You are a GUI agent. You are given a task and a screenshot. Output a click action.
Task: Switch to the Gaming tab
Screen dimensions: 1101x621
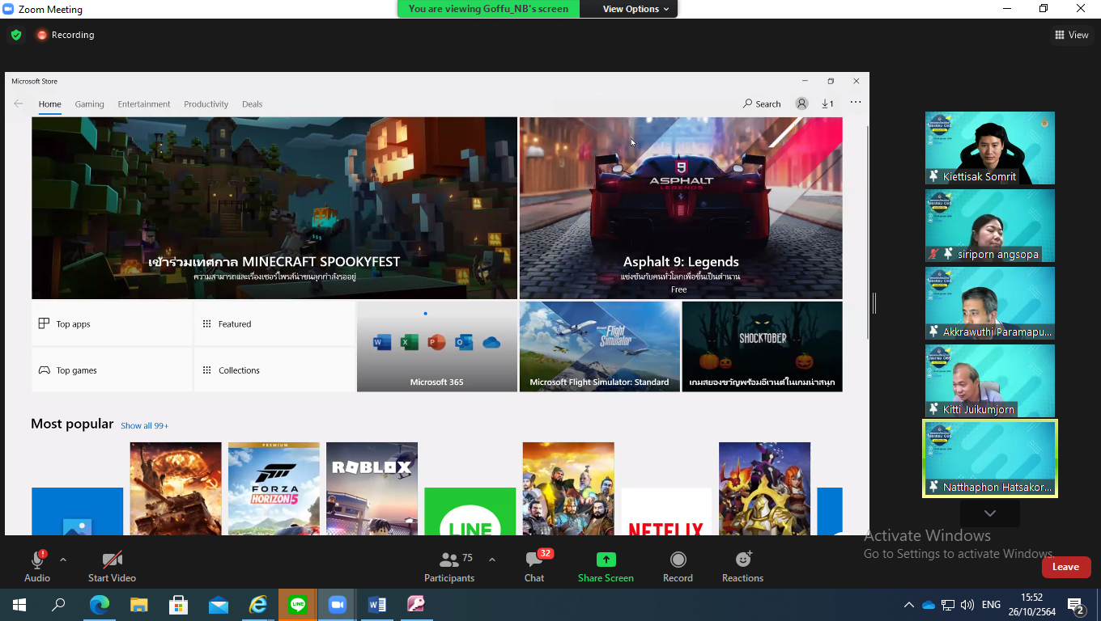[90, 103]
